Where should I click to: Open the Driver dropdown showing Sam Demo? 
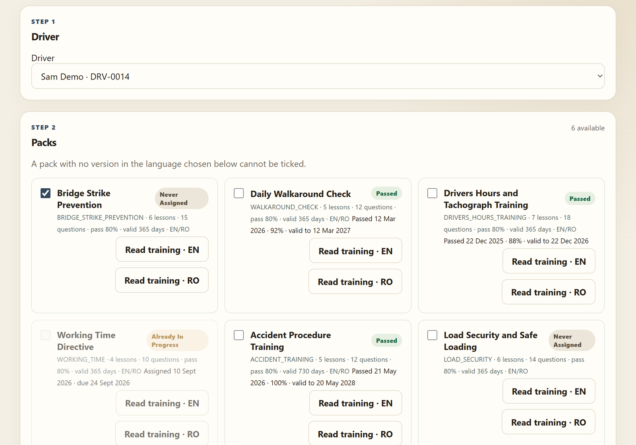[318, 76]
